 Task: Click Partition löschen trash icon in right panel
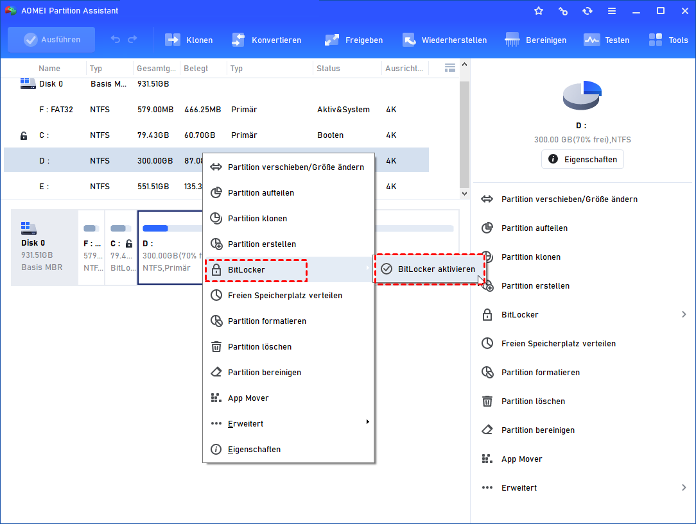pyautogui.click(x=487, y=401)
